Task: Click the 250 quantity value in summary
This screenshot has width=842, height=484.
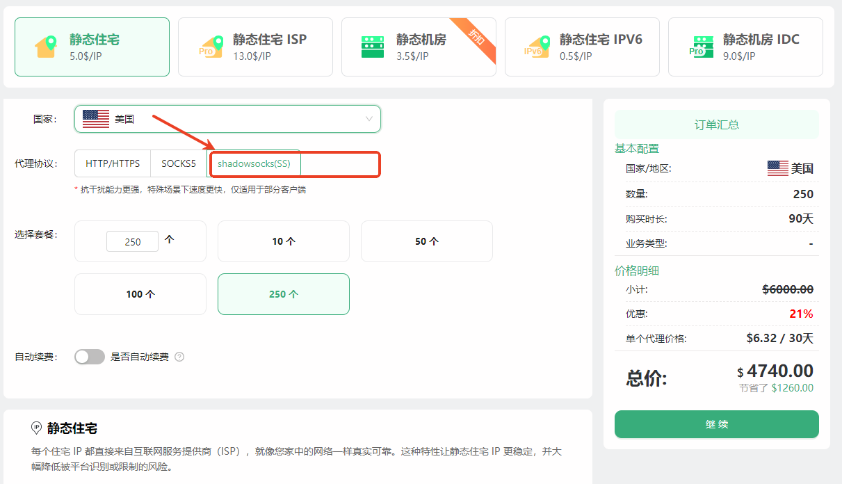Action: coord(803,194)
